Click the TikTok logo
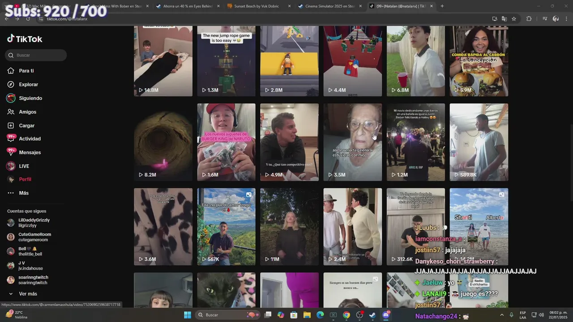Screen dimensions: 573x322 click(25, 39)
